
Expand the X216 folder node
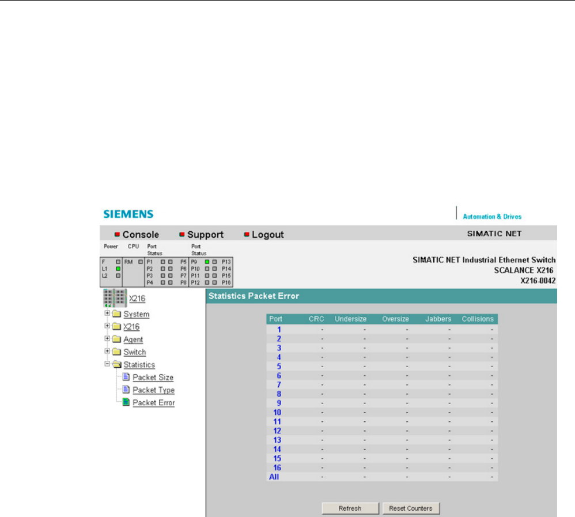(107, 326)
